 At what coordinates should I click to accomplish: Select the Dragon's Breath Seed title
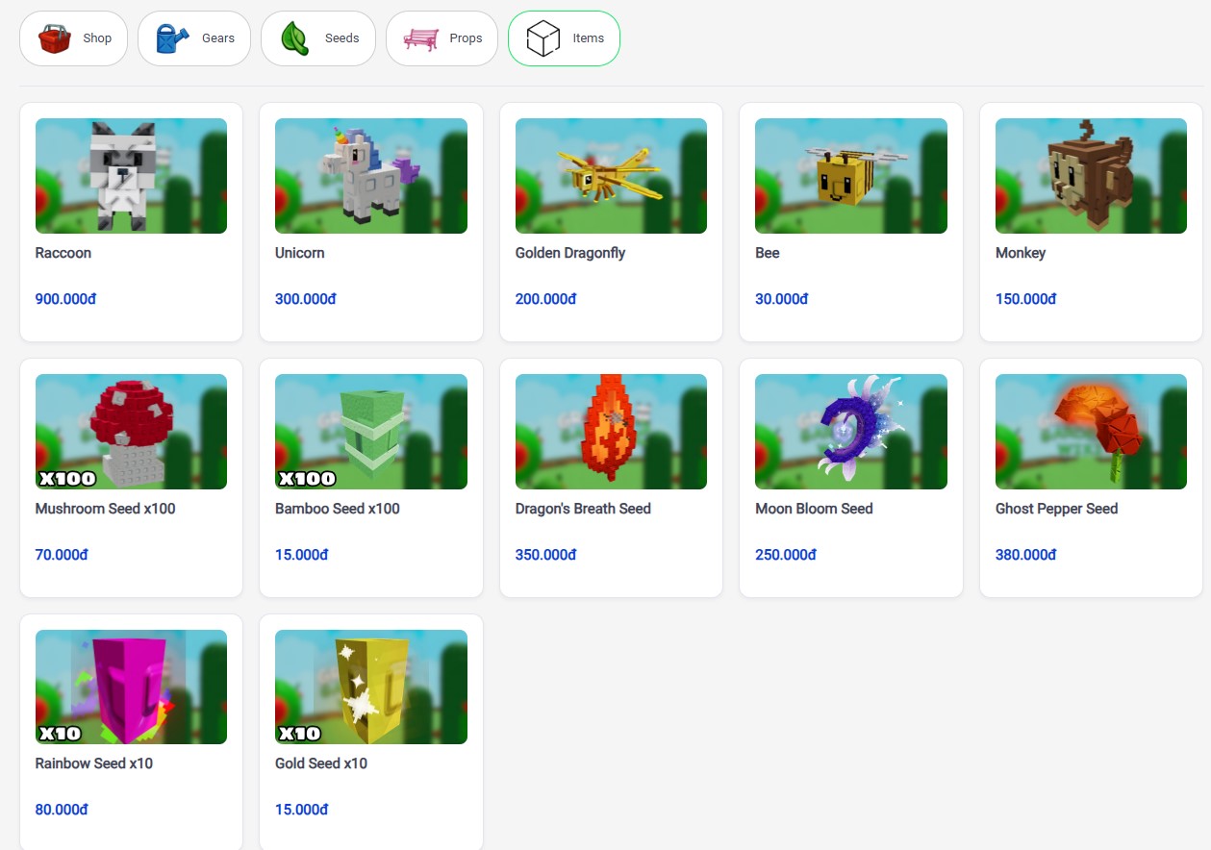coord(583,509)
